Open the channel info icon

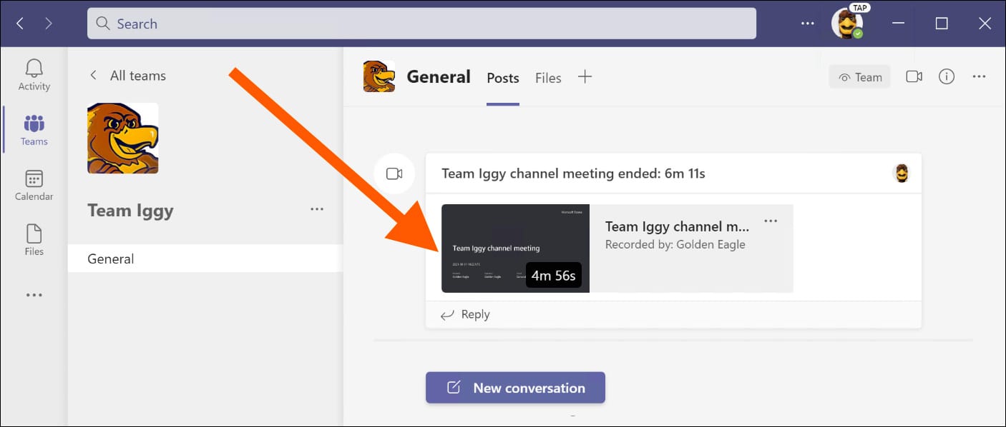coord(947,77)
